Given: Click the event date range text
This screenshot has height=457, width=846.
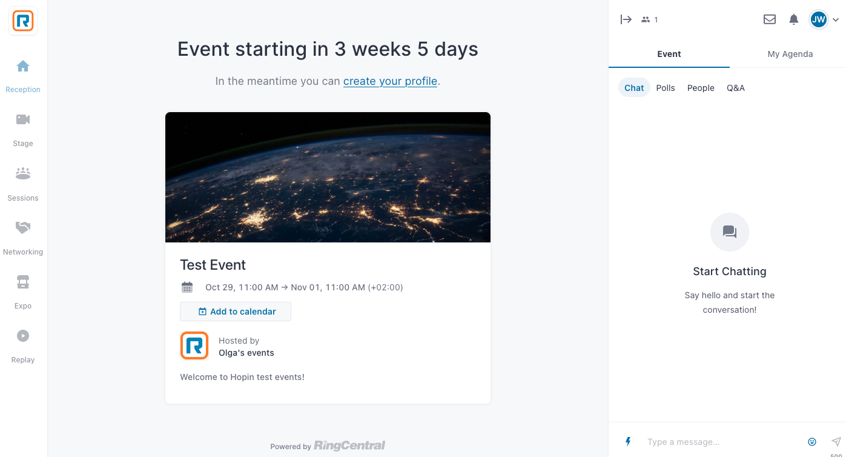Looking at the screenshot, I should (x=304, y=287).
